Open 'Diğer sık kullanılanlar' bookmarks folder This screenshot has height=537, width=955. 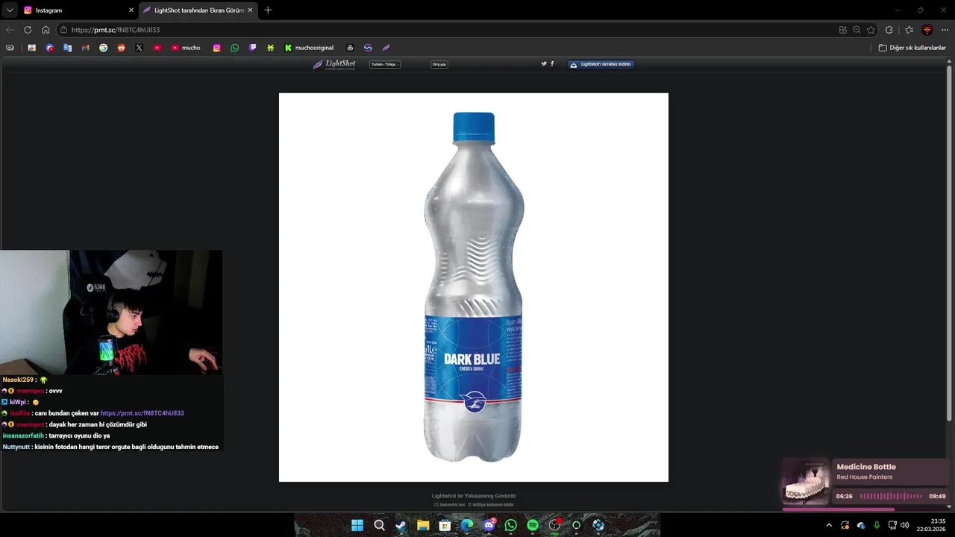click(912, 48)
